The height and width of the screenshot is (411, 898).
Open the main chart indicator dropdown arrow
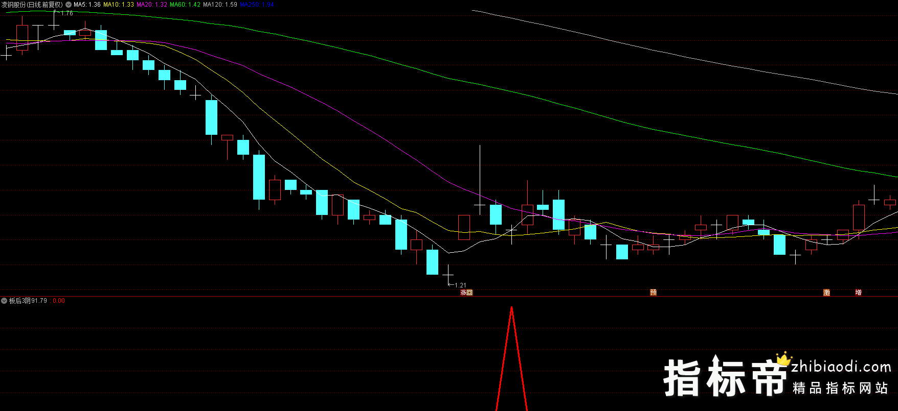[69, 5]
